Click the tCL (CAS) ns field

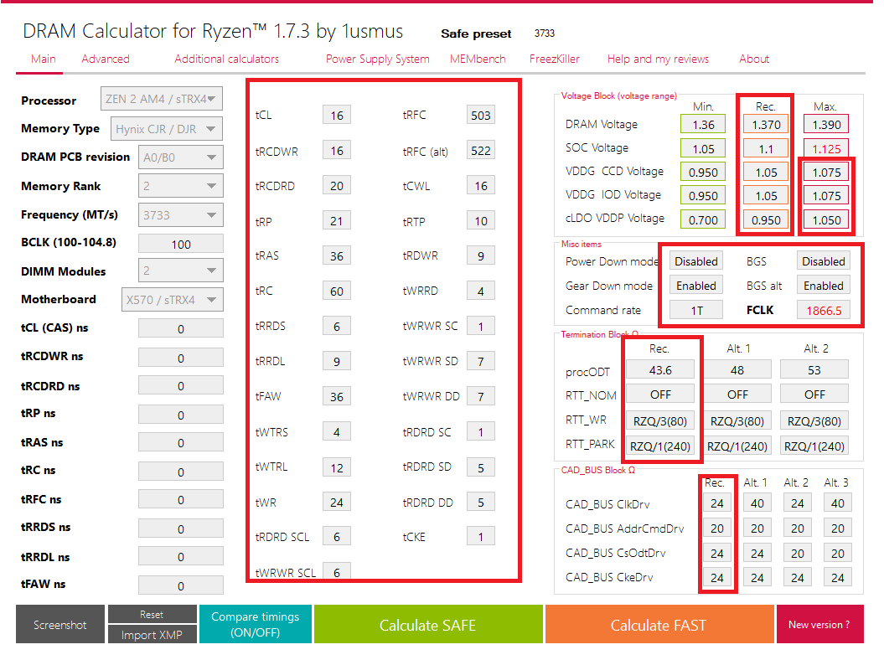180,328
